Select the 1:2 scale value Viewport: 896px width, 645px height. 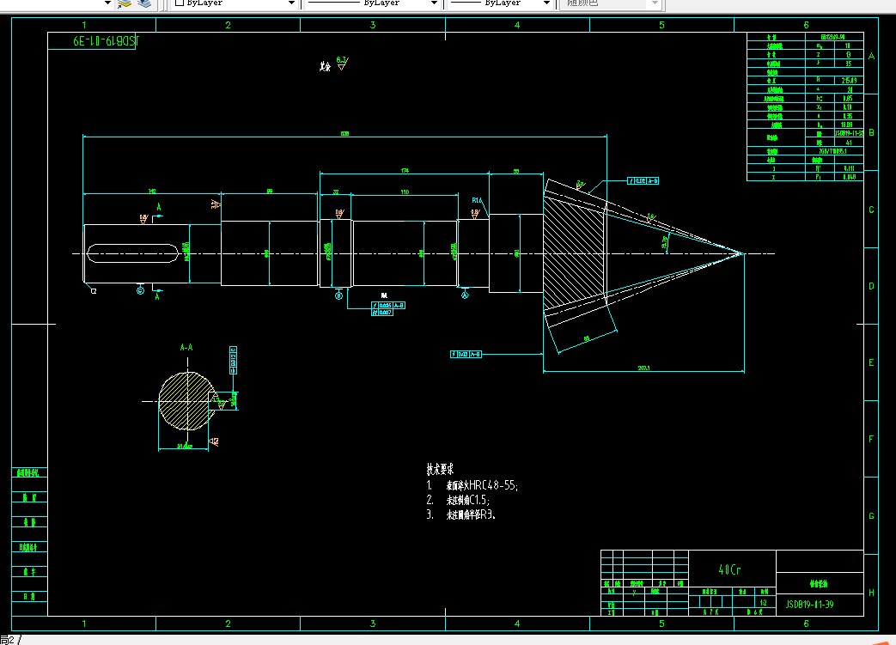coord(764,603)
